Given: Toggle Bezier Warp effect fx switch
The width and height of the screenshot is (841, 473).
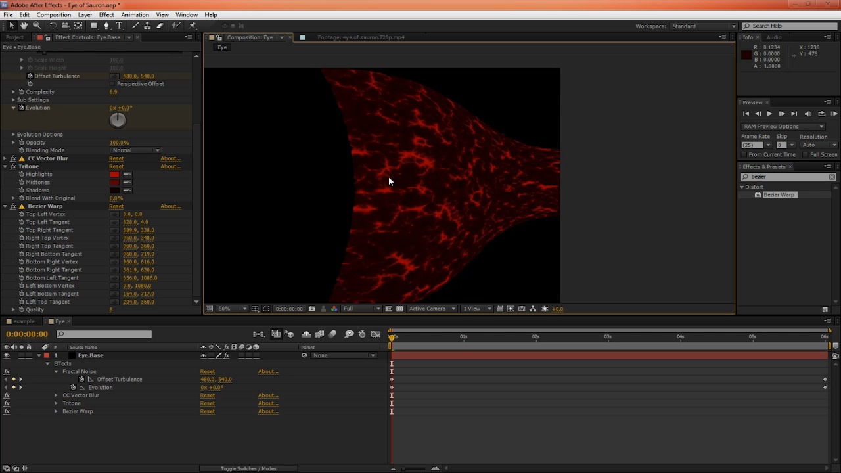Looking at the screenshot, I should [13, 206].
